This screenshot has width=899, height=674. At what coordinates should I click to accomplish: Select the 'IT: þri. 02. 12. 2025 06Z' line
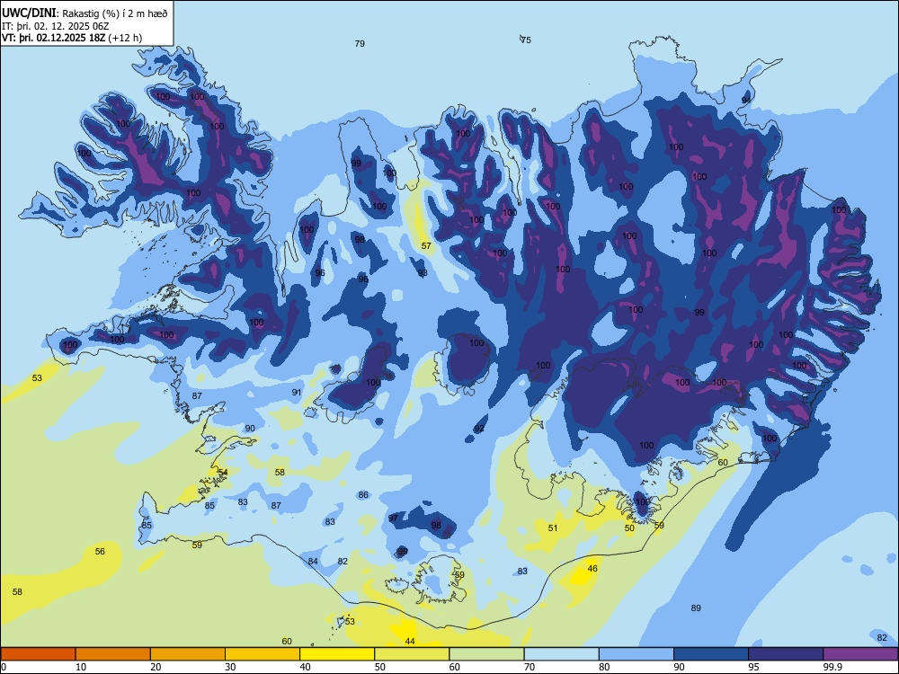pos(55,26)
